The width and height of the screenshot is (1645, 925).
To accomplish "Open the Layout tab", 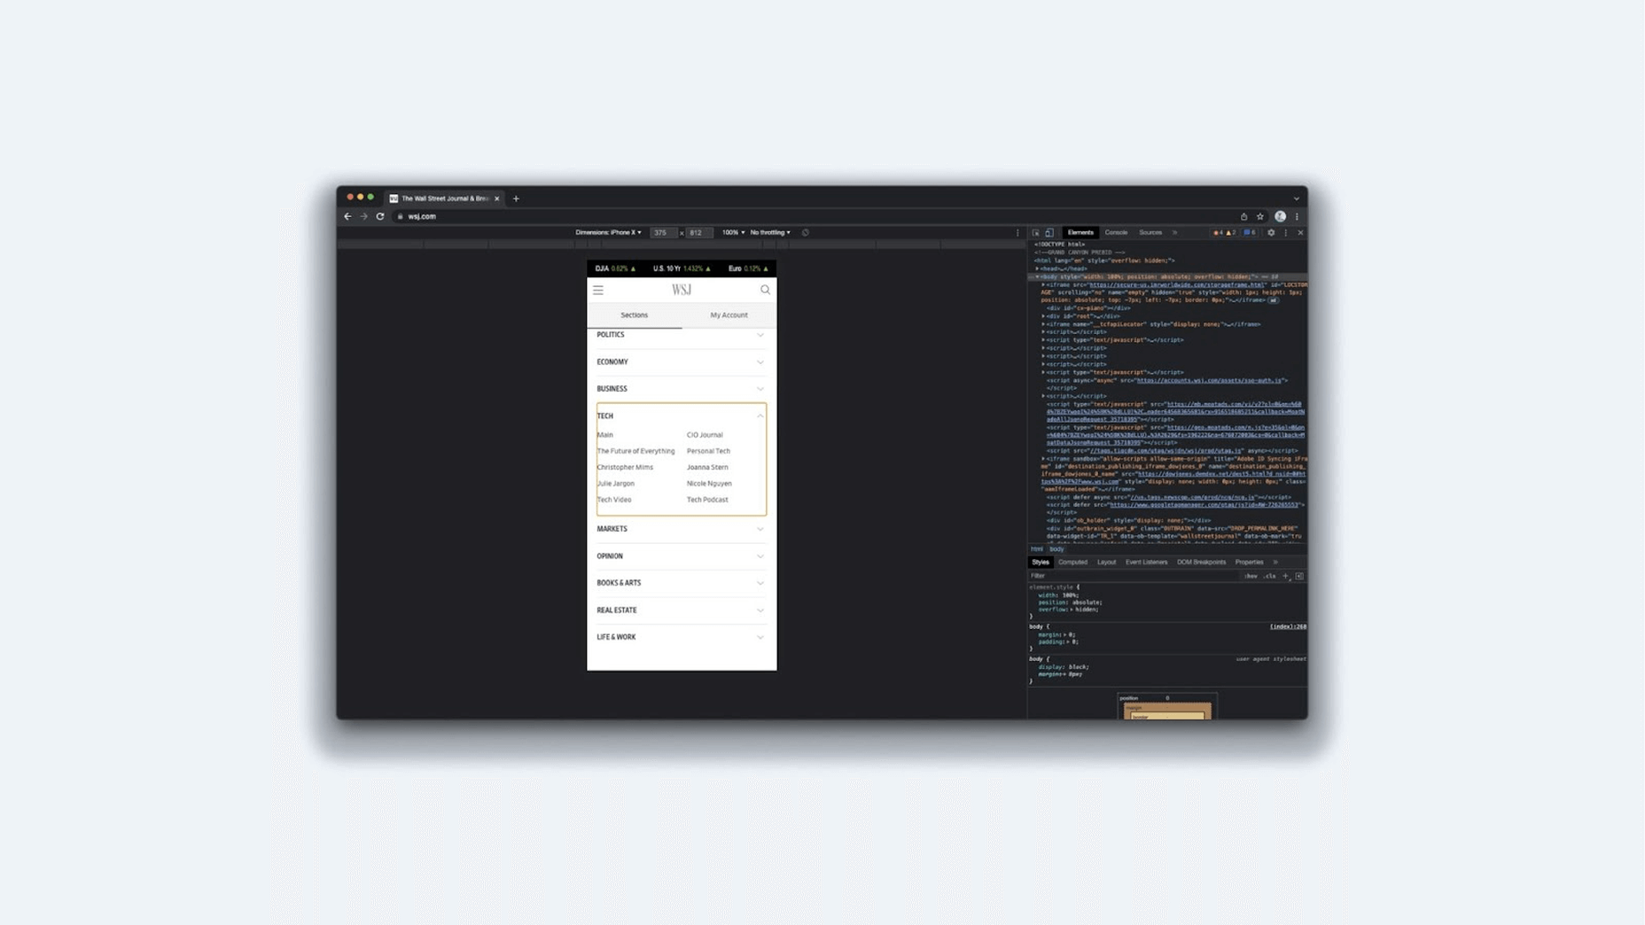I will (1106, 563).
